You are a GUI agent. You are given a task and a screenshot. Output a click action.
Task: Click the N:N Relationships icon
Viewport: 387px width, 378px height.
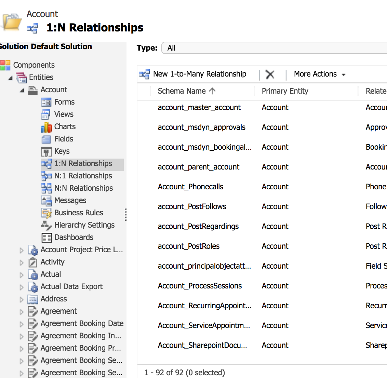(46, 188)
